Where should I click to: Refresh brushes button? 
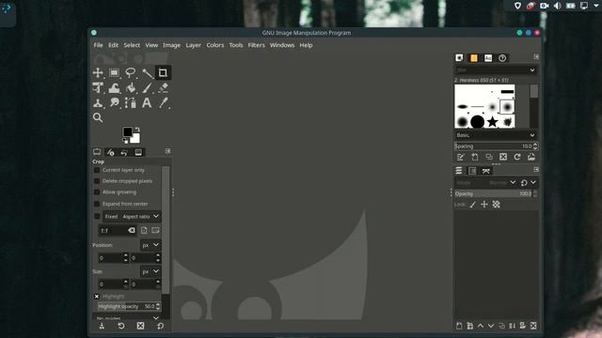(517, 157)
